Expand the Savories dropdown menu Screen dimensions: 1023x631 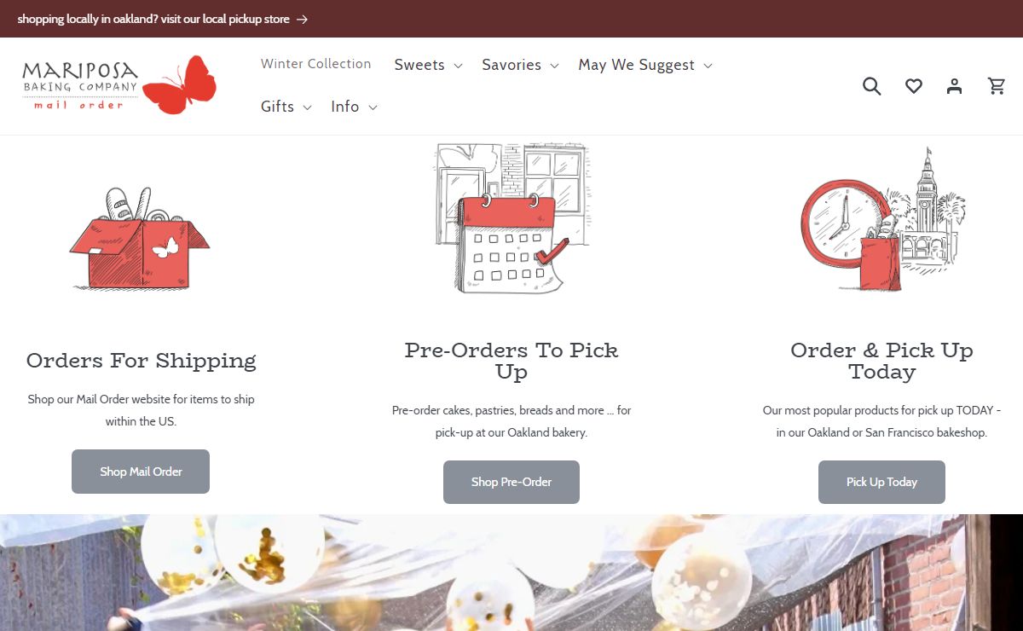pyautogui.click(x=520, y=65)
